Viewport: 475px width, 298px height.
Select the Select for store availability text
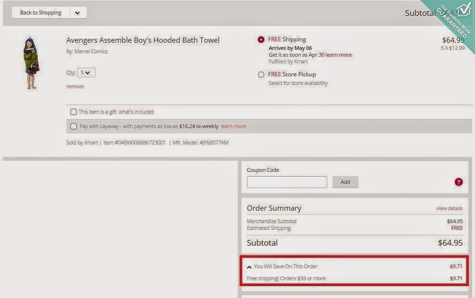point(298,83)
